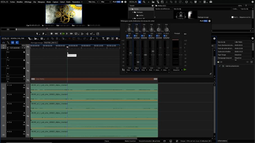Image resolution: width=255 pixels, height=143 pixels.
Task: Open the Fichier menu
Action: pyautogui.click(x=12, y=2)
